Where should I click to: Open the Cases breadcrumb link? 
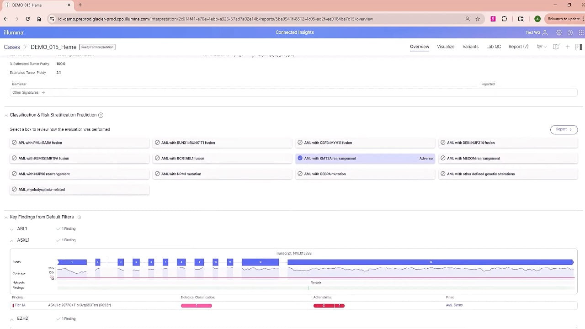point(12,47)
